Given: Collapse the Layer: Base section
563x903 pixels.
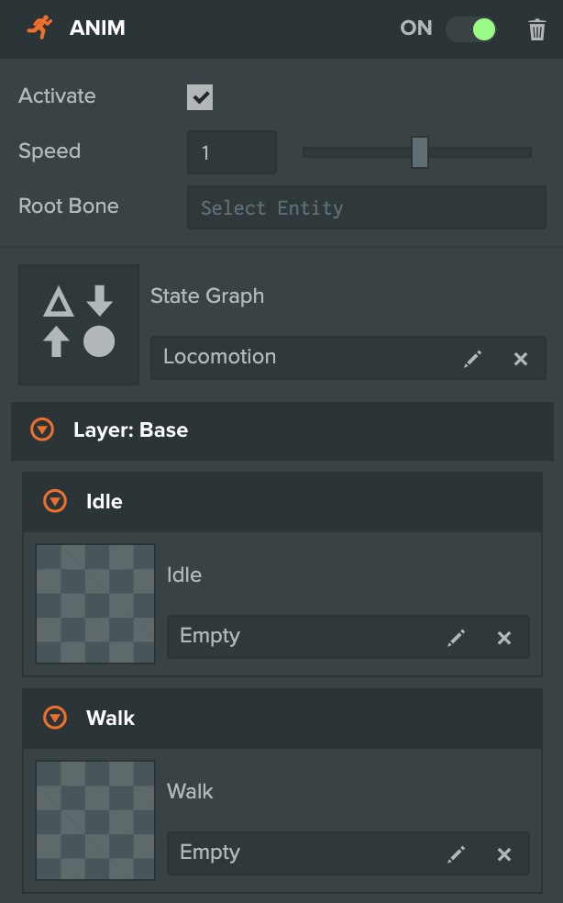Looking at the screenshot, I should (x=40, y=429).
